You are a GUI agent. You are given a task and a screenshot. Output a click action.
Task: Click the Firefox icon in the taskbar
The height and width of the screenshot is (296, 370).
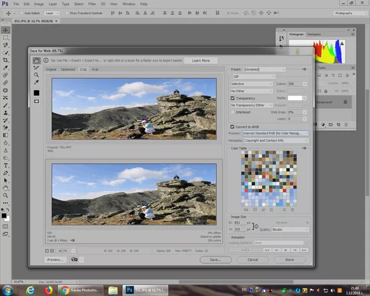tap(47, 290)
